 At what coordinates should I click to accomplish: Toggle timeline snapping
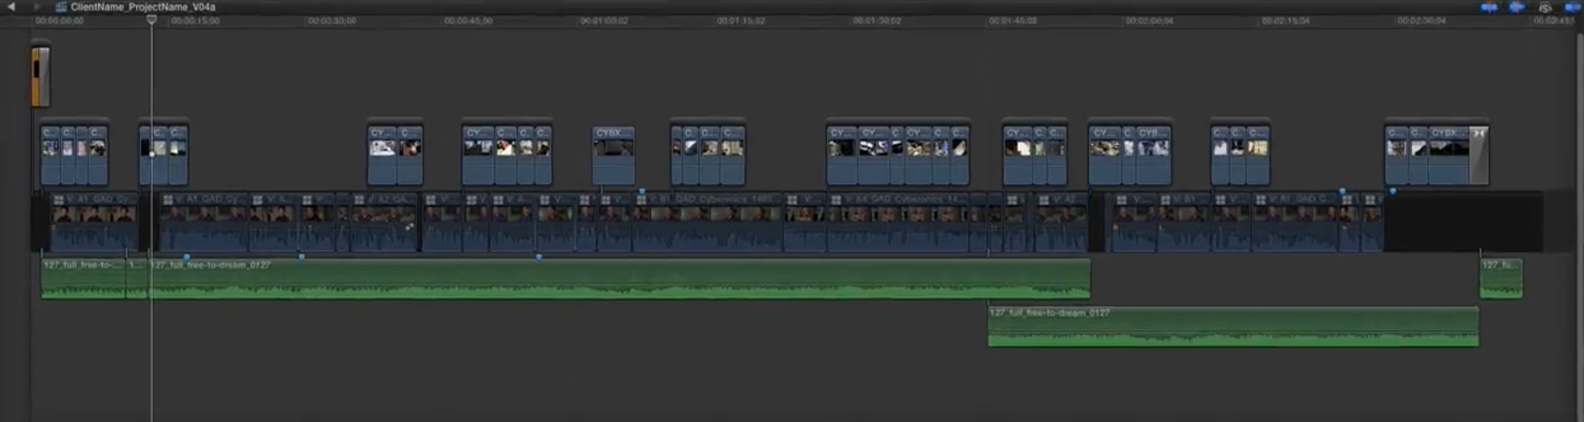tap(1573, 8)
